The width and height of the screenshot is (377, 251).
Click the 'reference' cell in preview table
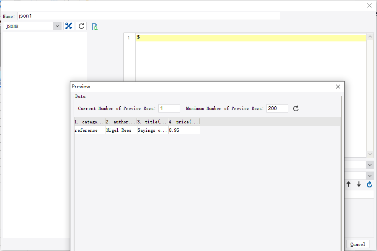[x=90, y=130]
